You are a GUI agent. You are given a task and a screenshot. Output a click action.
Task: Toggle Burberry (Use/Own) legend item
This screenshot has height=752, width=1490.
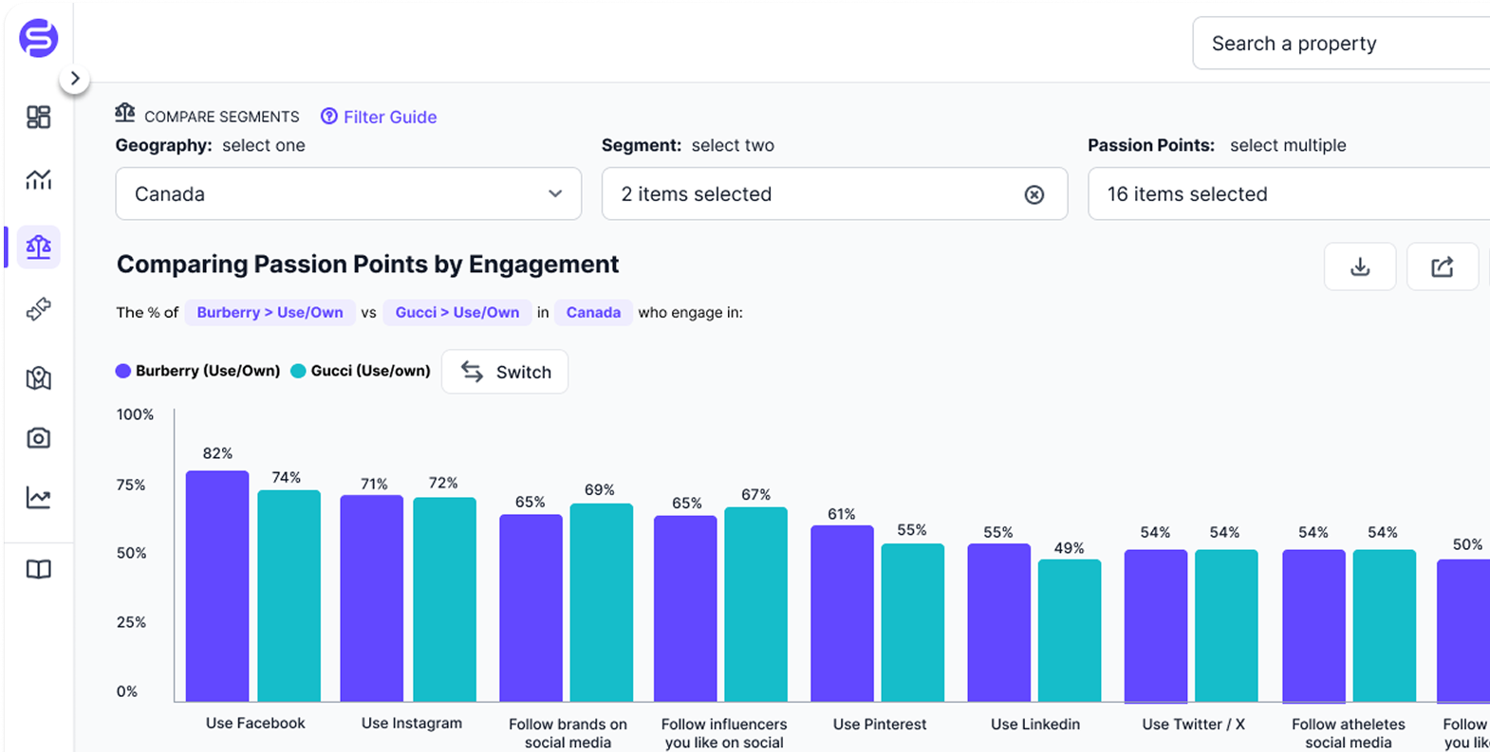tap(197, 371)
